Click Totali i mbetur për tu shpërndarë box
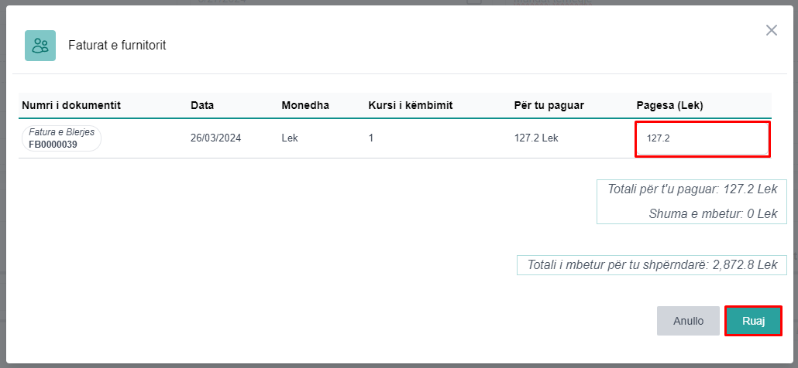The image size is (798, 368). (652, 265)
